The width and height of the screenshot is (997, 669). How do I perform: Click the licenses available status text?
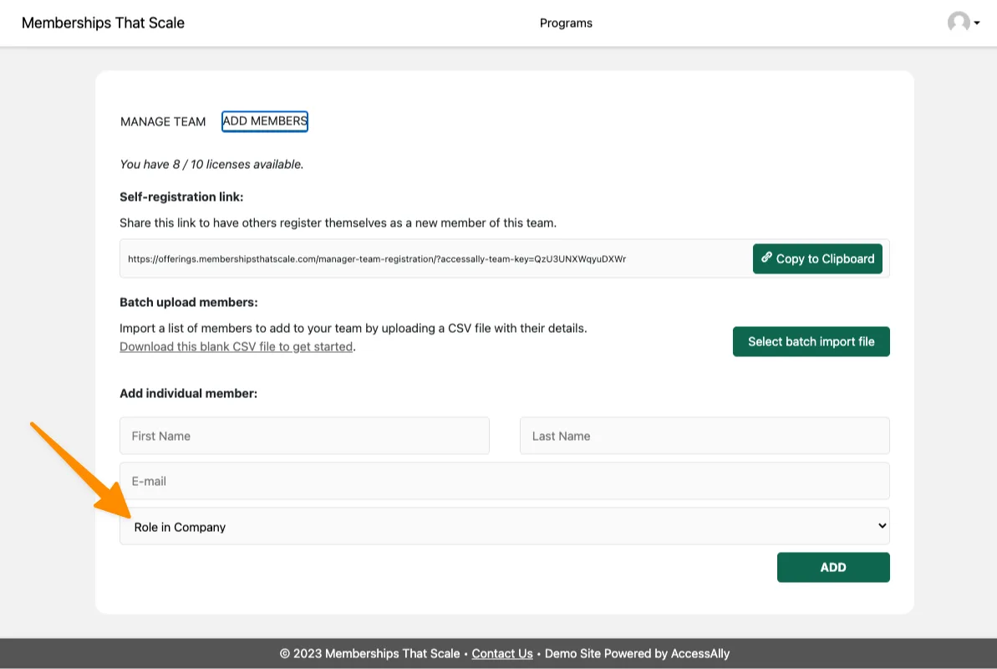click(x=211, y=164)
